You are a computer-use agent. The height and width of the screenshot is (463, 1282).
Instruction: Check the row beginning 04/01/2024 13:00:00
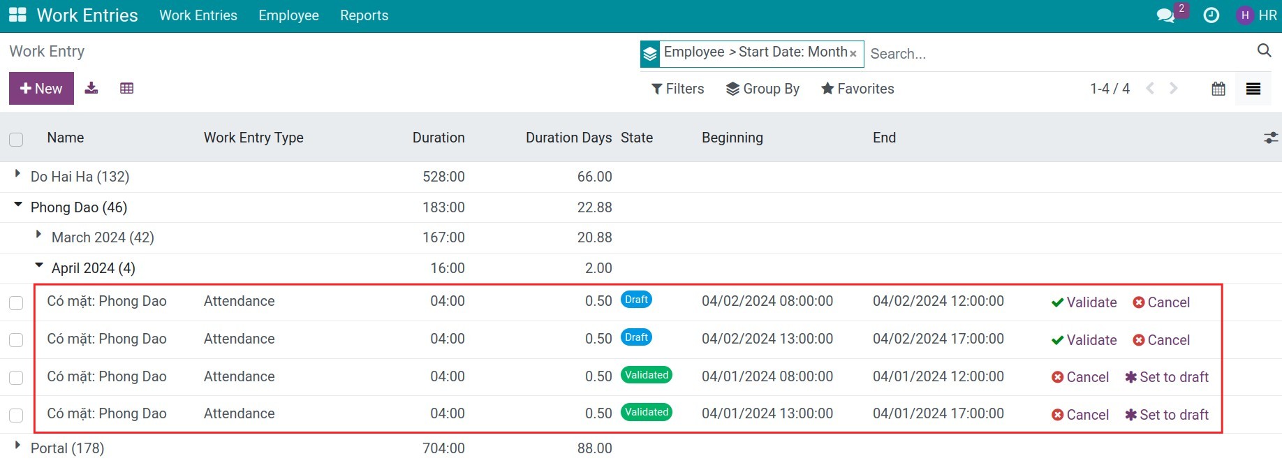pyautogui.click(x=16, y=415)
